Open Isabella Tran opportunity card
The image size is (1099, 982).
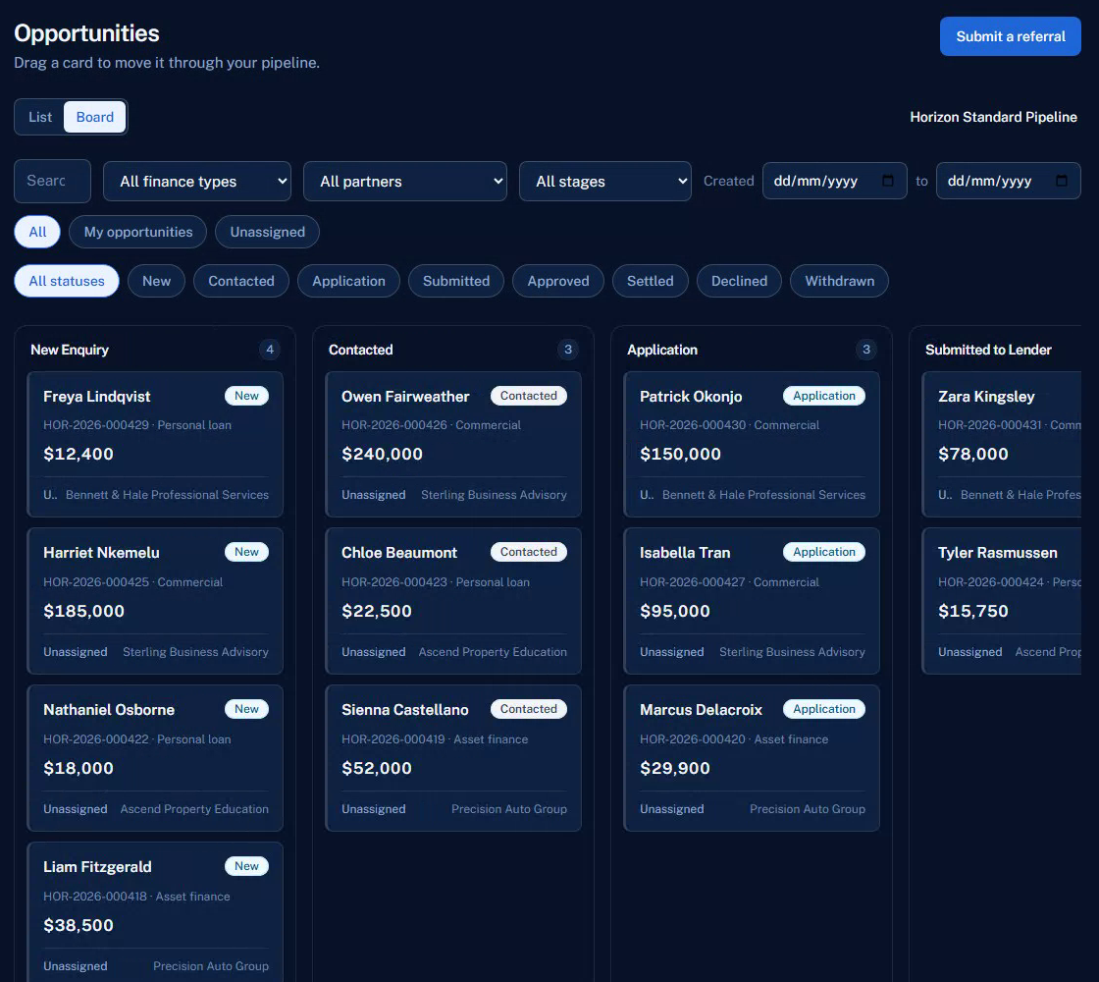(752, 601)
